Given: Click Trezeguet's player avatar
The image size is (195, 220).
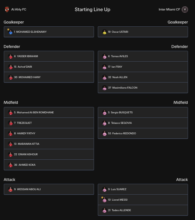Looking at the screenshot, I should click(x=10, y=123).
